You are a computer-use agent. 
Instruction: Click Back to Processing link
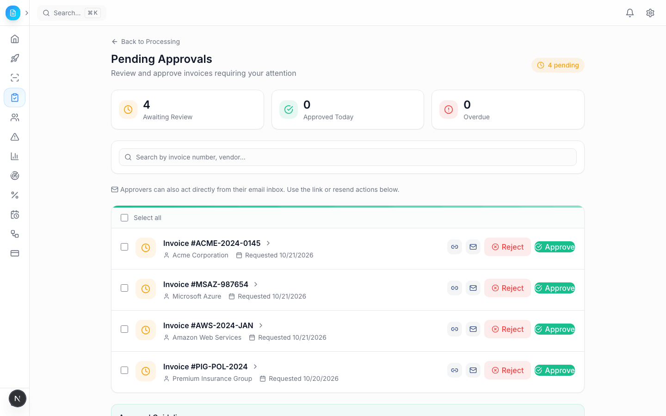coord(146,42)
